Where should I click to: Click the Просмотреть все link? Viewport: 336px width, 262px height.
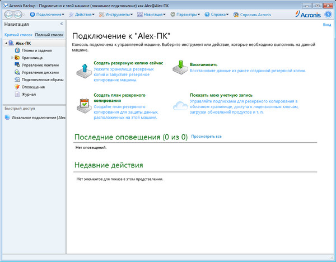[x=206, y=136]
